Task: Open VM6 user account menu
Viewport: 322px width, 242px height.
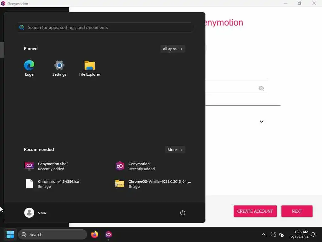Action: tap(35, 213)
